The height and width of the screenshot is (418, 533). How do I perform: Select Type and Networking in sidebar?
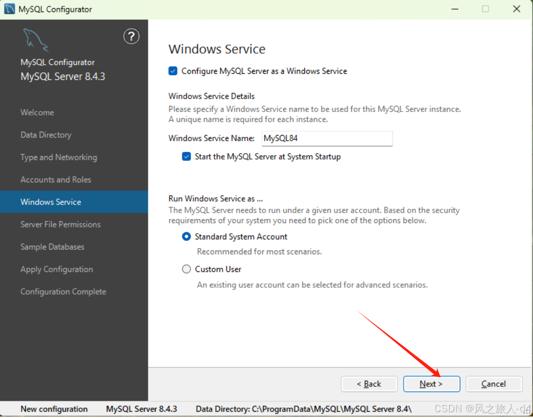tap(59, 158)
